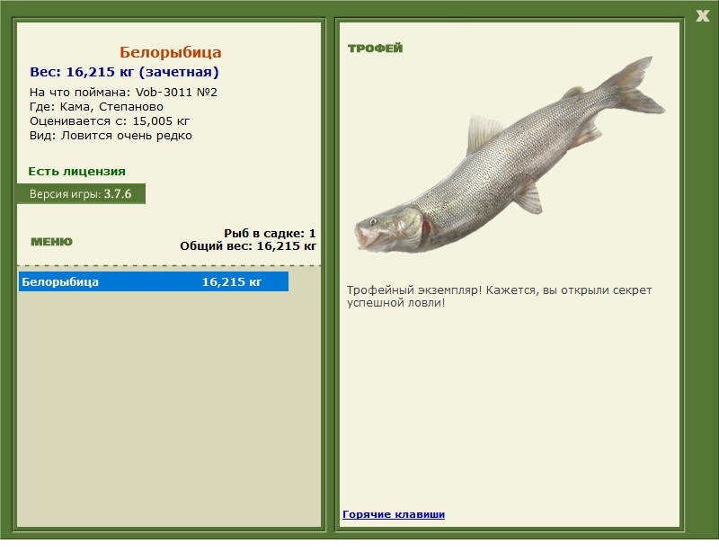Click the Белорыбица title heading
719x552 pixels.
click(x=171, y=52)
